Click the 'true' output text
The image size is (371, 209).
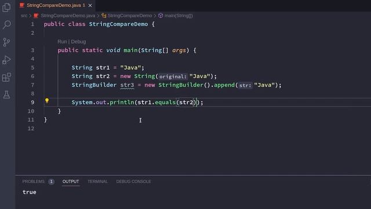click(x=30, y=192)
